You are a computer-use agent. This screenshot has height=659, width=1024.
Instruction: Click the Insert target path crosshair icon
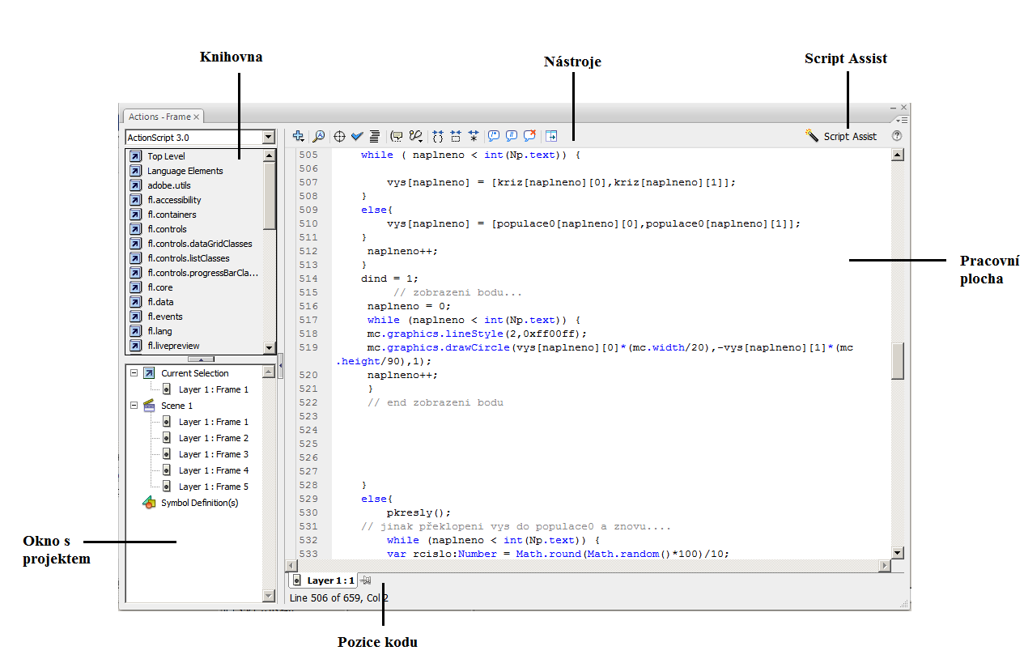click(x=340, y=137)
